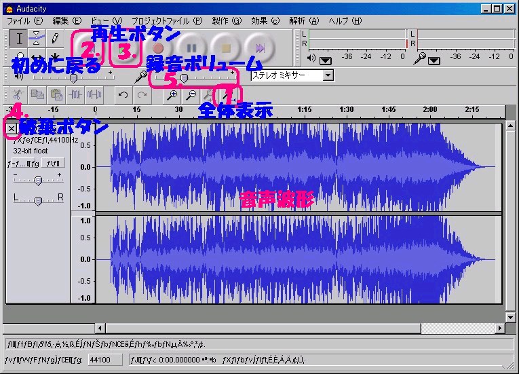The width and height of the screenshot is (519, 374).
Task: Click the Cut scissors icon
Action: 18,95
